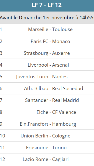Click match number 1 in the list
Image resolution: width=94 pixels, height=166 pixels.
click(x=1, y=29)
